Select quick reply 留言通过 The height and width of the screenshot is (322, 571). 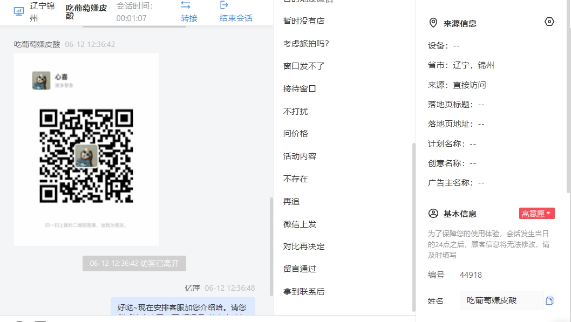(300, 269)
